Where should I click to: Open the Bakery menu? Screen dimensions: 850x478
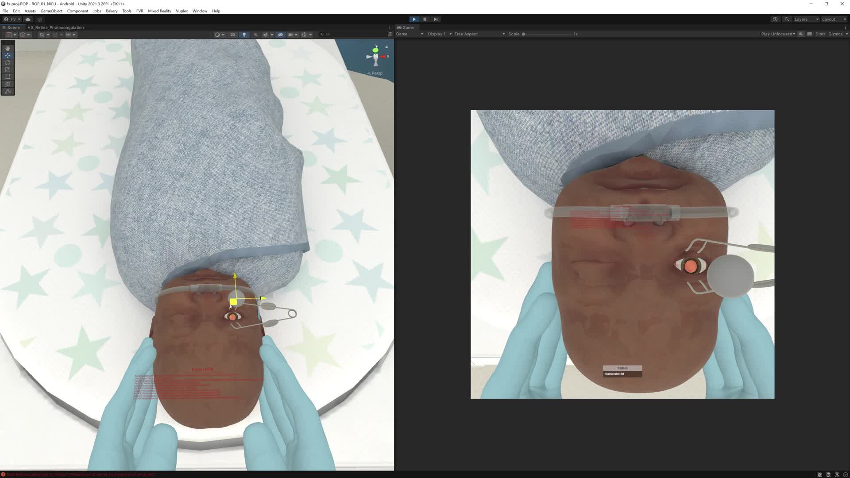coord(112,11)
